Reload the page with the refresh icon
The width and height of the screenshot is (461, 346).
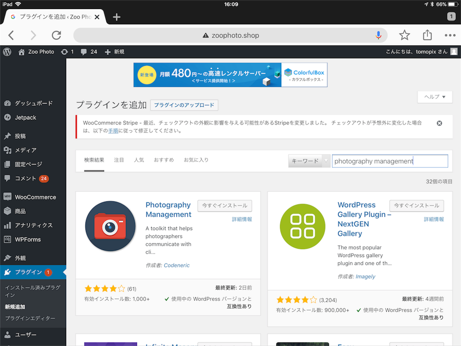coord(56,35)
